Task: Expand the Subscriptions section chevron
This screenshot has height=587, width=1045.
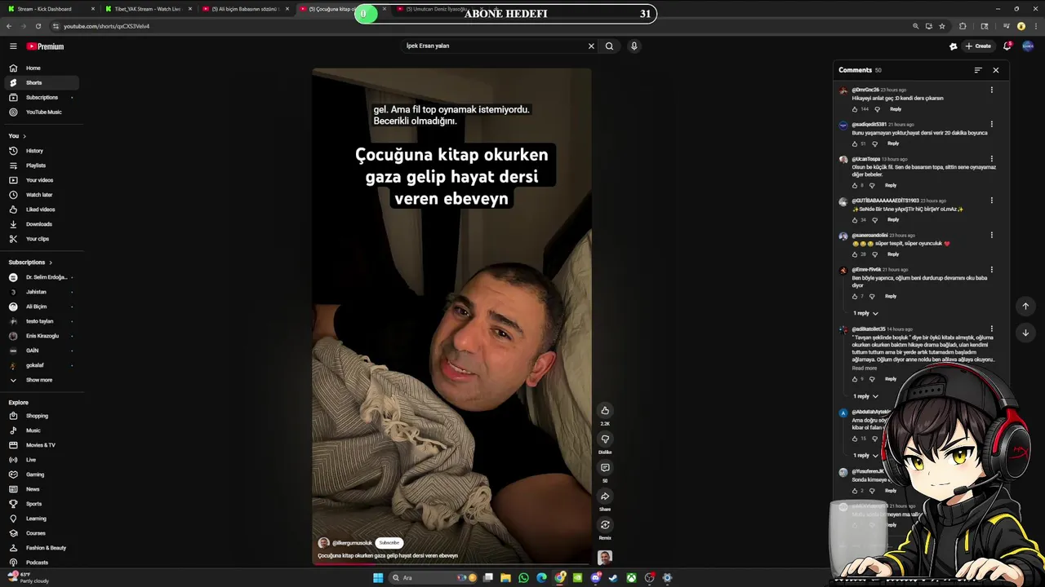Action: (51, 263)
